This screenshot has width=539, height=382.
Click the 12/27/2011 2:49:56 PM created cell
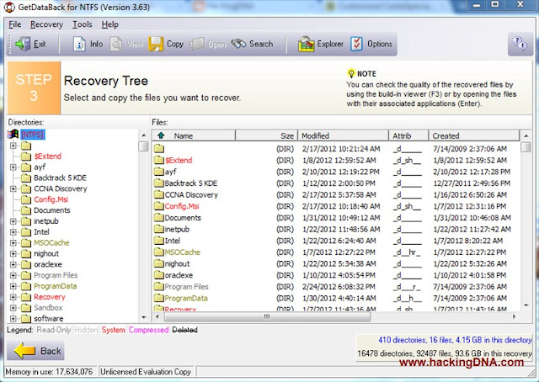[x=472, y=183]
